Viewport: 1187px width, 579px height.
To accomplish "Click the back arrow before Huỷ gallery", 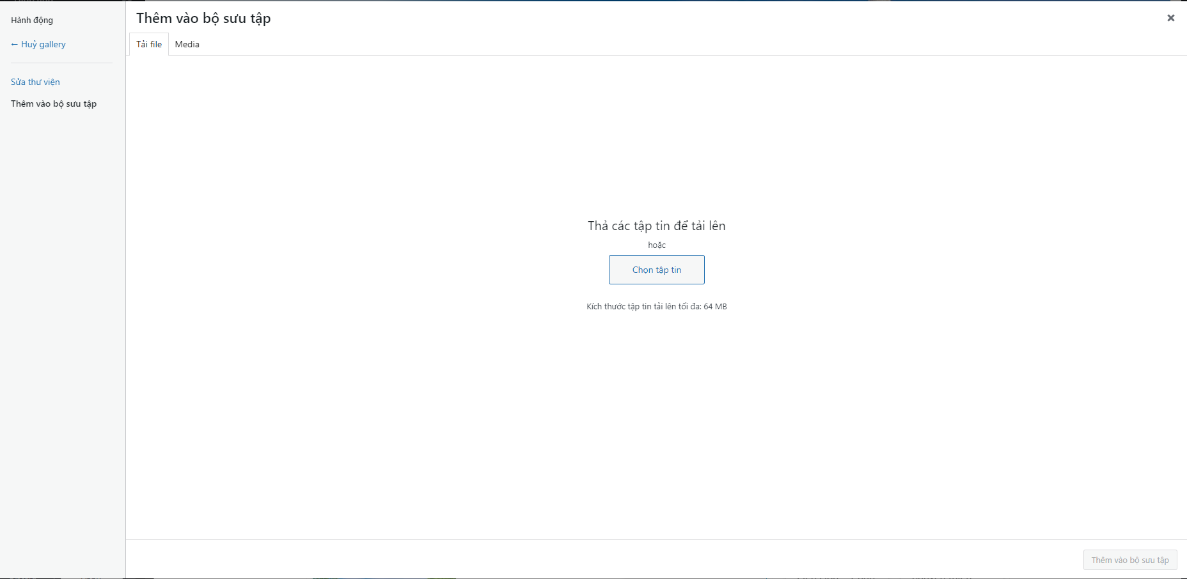I will pos(15,45).
